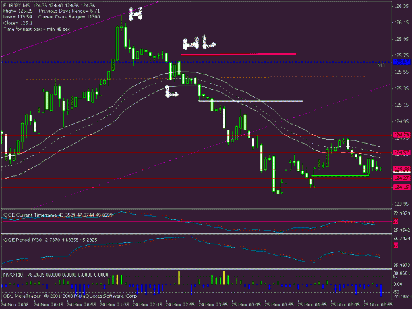
Task: Click '25 Nov 01:35' on the time axis
Action: click(312, 304)
